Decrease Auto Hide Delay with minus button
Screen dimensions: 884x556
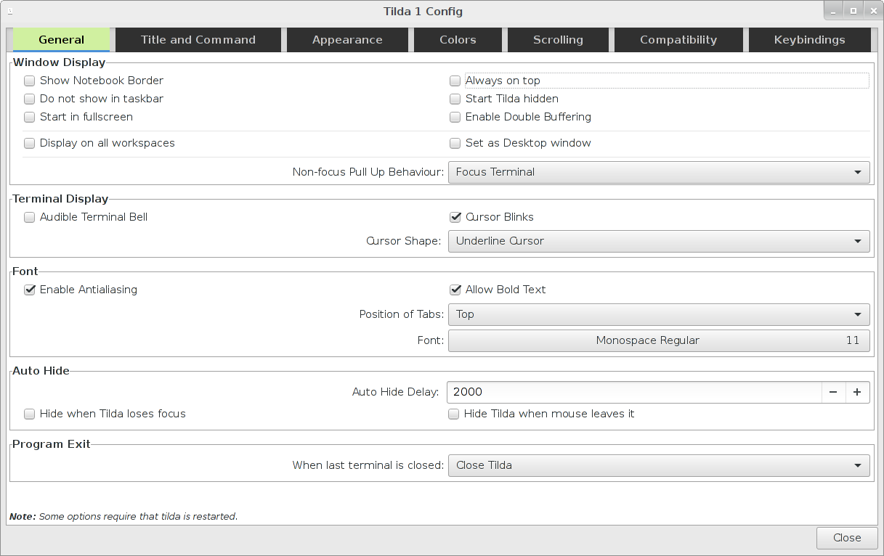click(x=833, y=392)
